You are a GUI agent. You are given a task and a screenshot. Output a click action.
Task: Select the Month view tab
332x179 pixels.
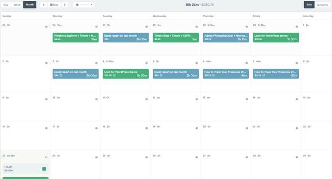pos(30,5)
